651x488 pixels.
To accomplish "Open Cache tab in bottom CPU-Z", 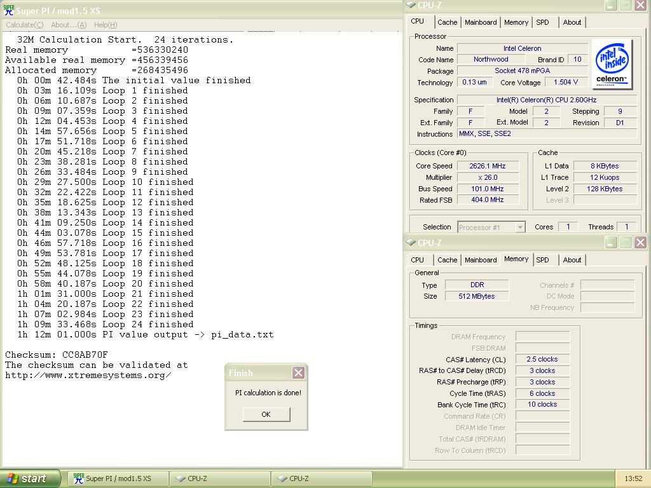I will click(x=447, y=260).
